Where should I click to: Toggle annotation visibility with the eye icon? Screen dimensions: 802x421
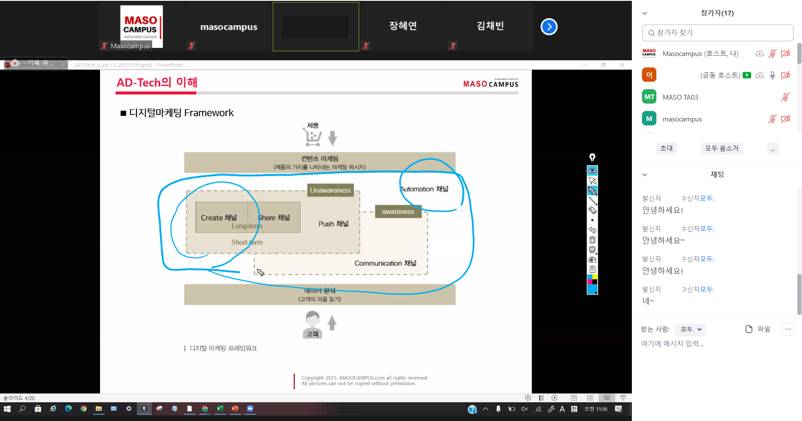(592, 171)
